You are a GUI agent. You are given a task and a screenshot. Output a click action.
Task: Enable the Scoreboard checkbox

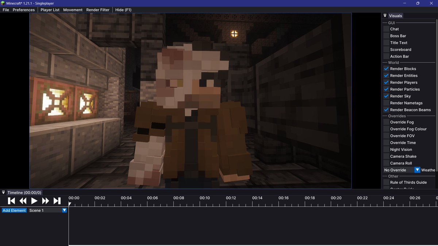pos(386,50)
